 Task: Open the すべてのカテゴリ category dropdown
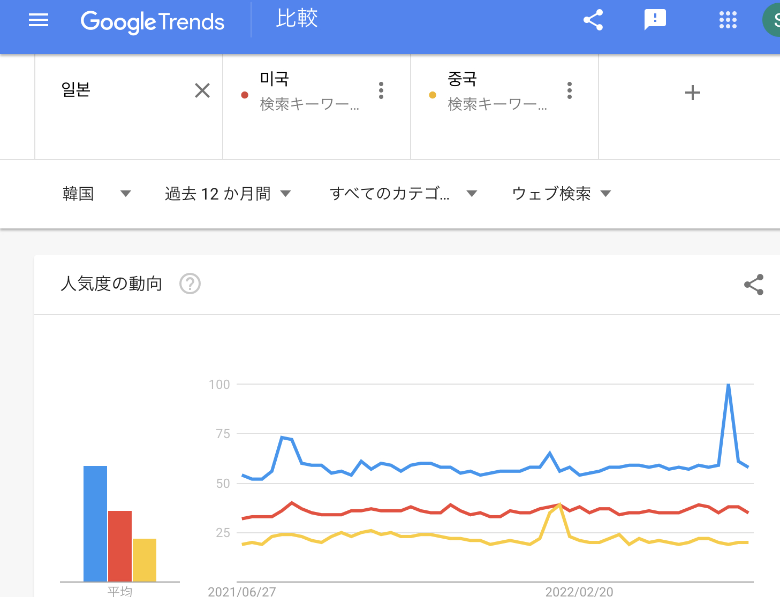pos(403,194)
